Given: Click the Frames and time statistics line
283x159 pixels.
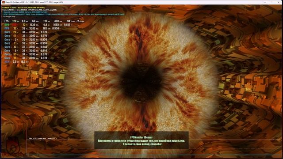Looking at the screenshot, I should point(30,10).
